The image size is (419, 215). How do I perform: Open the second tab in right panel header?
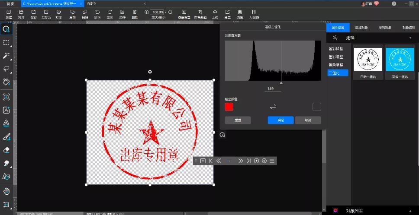(x=361, y=28)
